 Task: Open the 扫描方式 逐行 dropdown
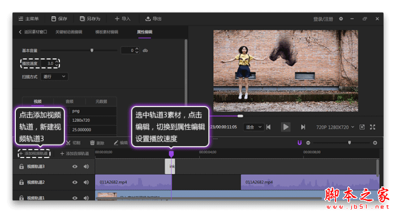point(54,76)
